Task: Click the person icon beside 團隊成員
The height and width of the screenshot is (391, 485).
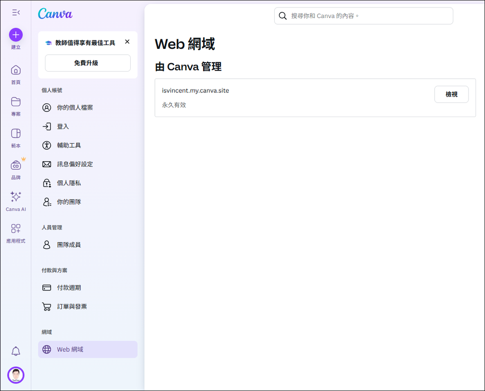Action: tap(47, 245)
